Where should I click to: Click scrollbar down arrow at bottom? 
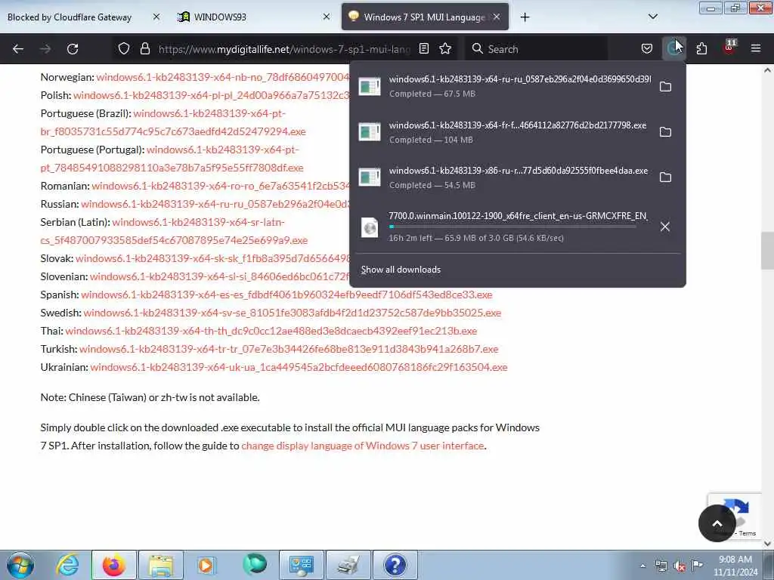pos(767,544)
